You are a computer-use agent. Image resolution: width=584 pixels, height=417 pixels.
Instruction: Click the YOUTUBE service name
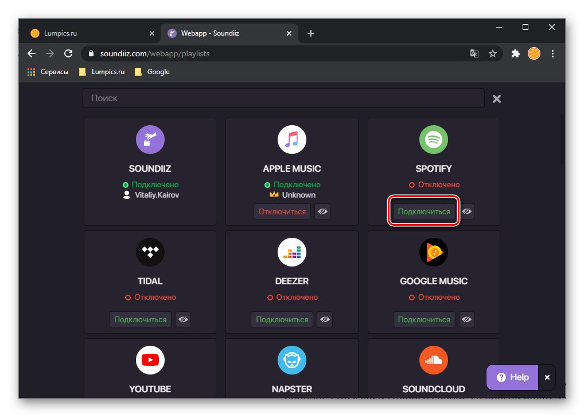pyautogui.click(x=150, y=389)
